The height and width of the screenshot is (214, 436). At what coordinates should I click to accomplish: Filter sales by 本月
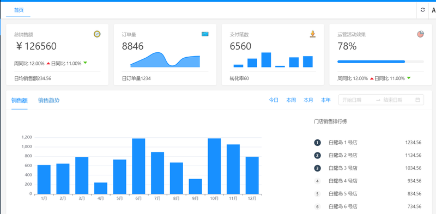[308, 100]
